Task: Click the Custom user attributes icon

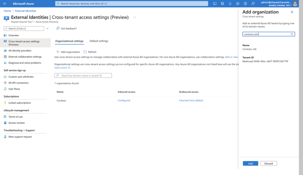Action: [x=5, y=77]
